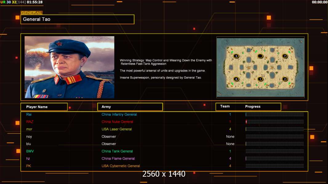Click start position marker 7 on map
Image resolution: width=328 pixels, height=184 pixels.
pos(285,56)
